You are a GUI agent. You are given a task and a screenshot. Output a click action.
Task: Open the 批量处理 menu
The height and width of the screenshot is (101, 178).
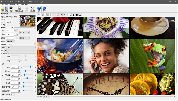[12, 5]
